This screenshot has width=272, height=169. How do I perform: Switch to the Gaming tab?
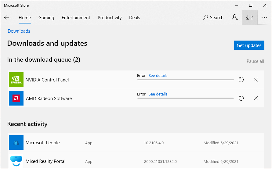[x=46, y=17]
